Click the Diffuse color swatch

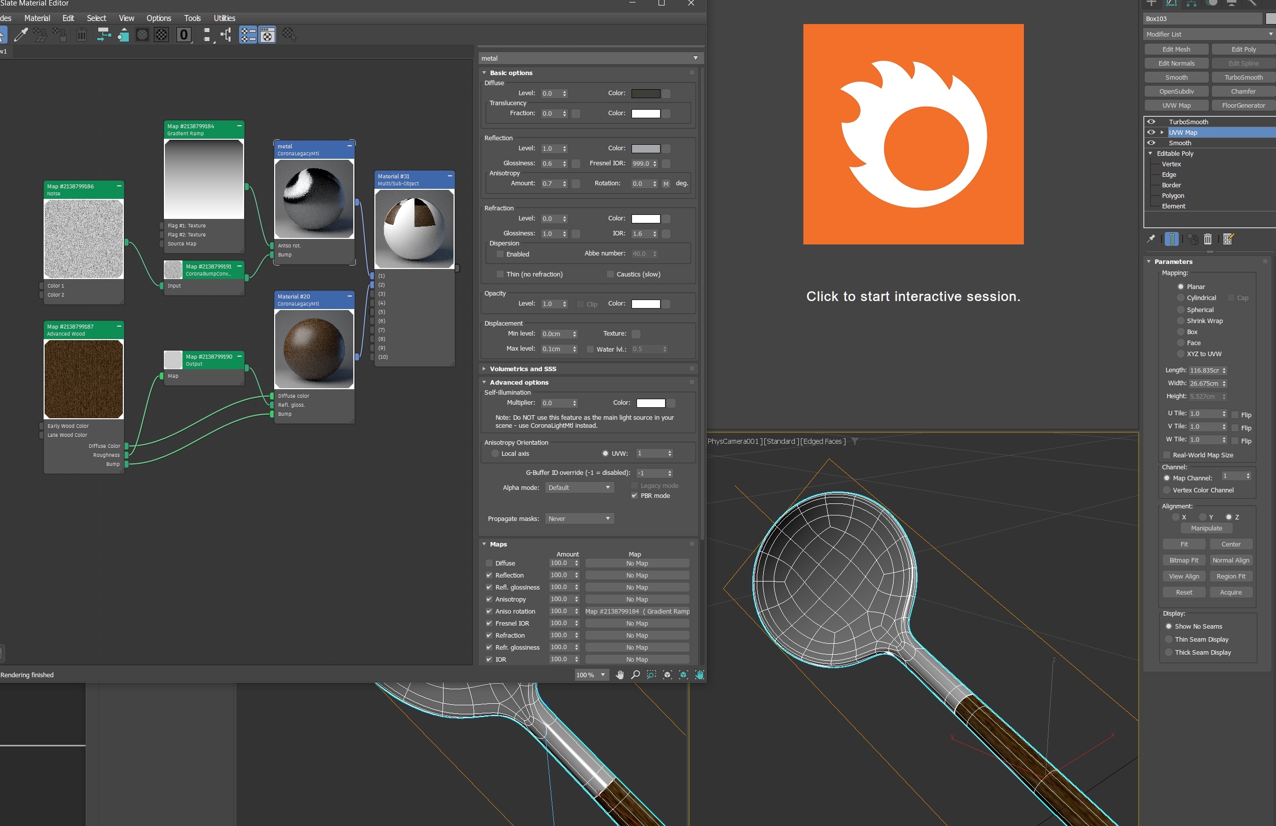click(646, 93)
